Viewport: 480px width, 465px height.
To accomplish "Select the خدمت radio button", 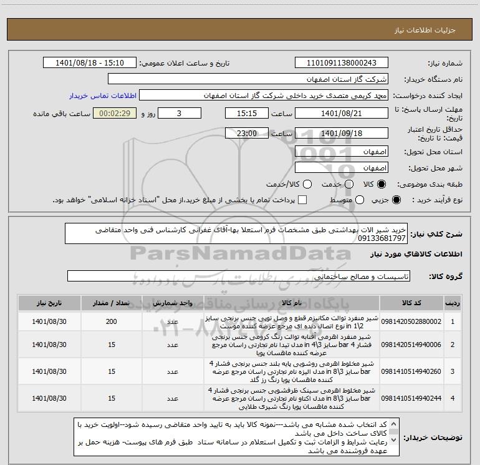I will pos(349,184).
